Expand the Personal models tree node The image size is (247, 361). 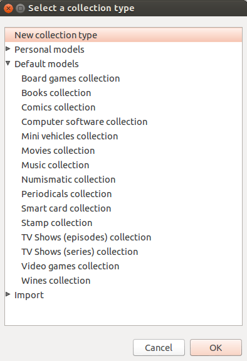(x=8, y=49)
